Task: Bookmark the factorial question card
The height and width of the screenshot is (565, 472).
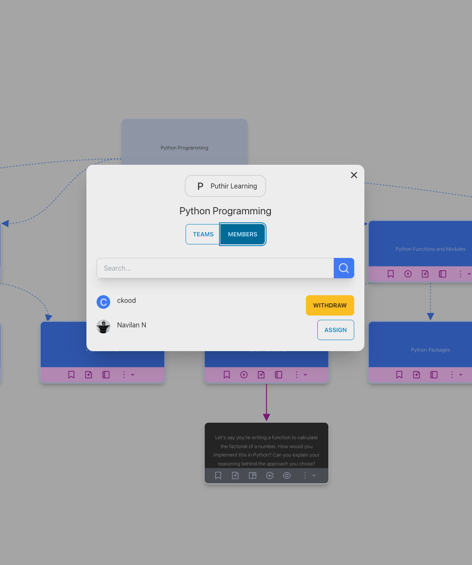Action: click(x=218, y=476)
